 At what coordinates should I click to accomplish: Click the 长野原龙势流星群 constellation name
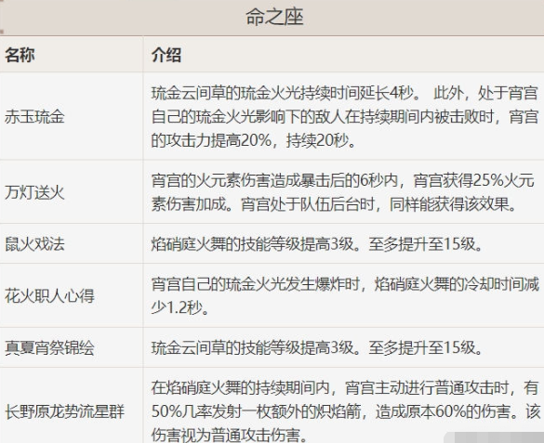(64, 411)
